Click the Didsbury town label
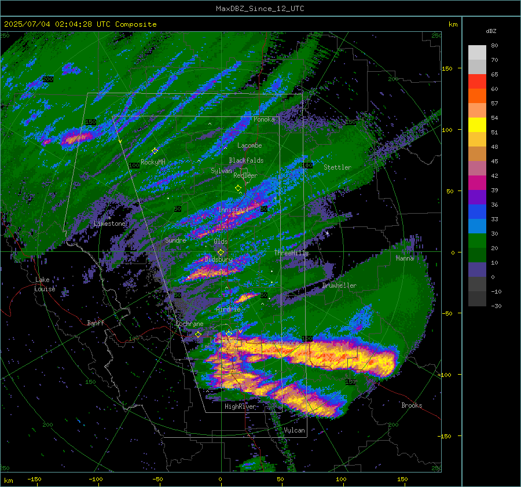Image resolution: width=521 pixels, height=487 pixels. (x=219, y=259)
